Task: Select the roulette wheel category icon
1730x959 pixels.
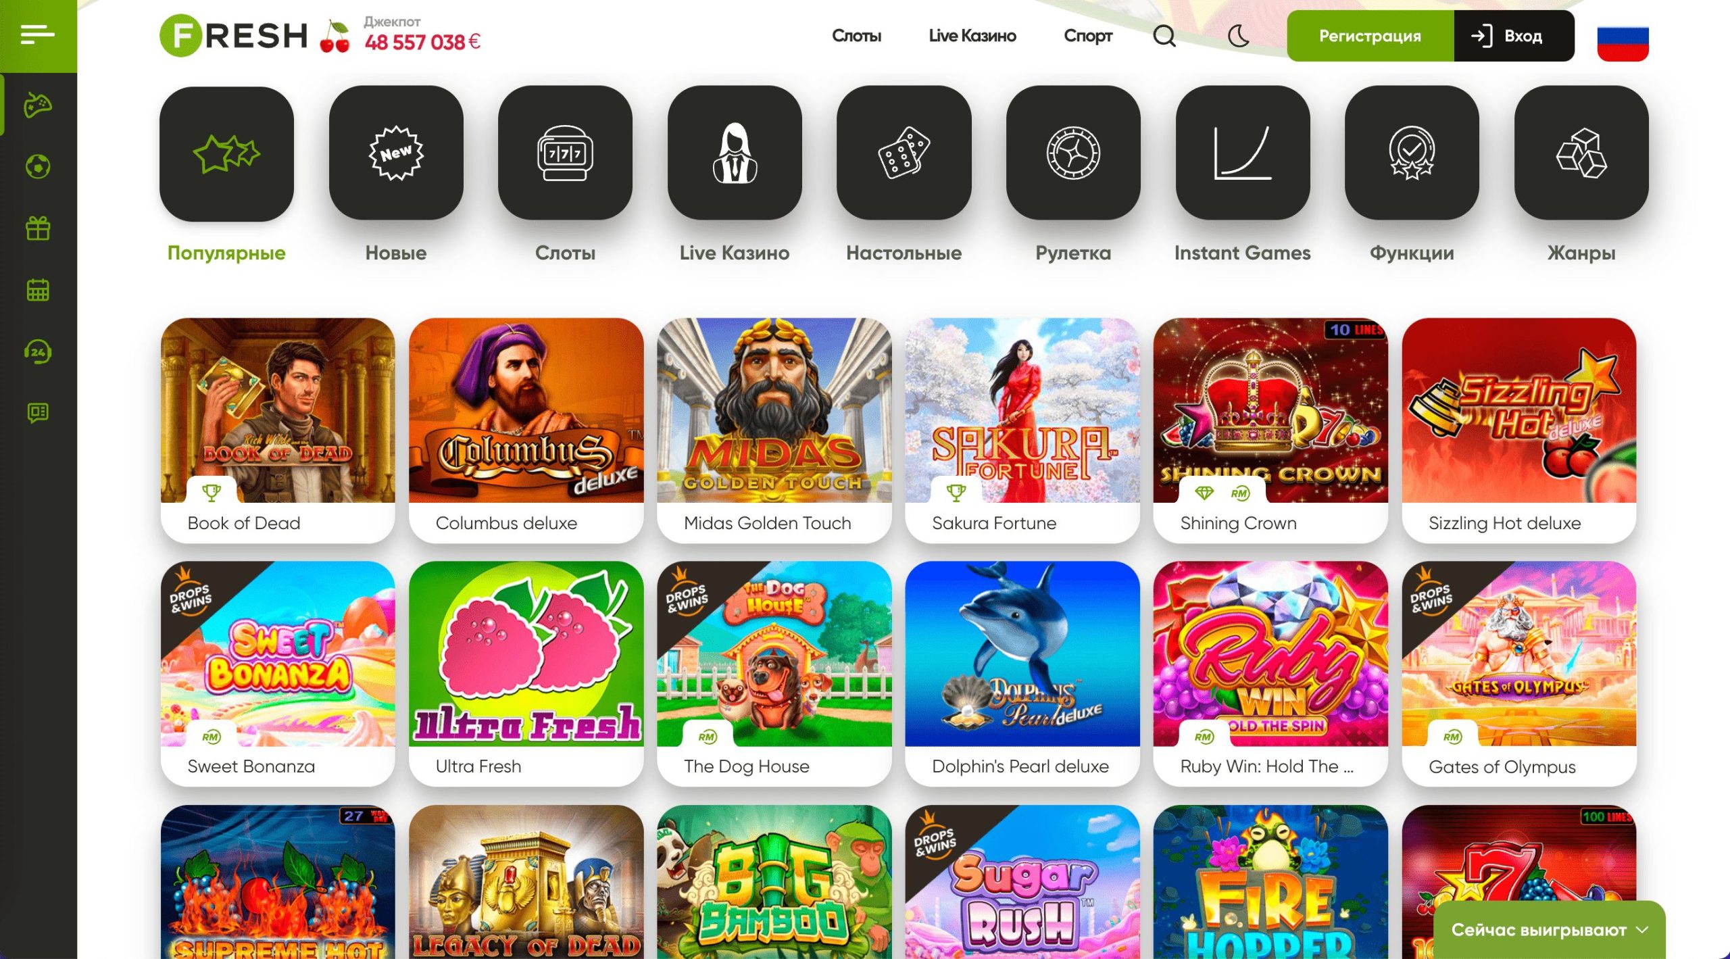Action: [x=1073, y=153]
